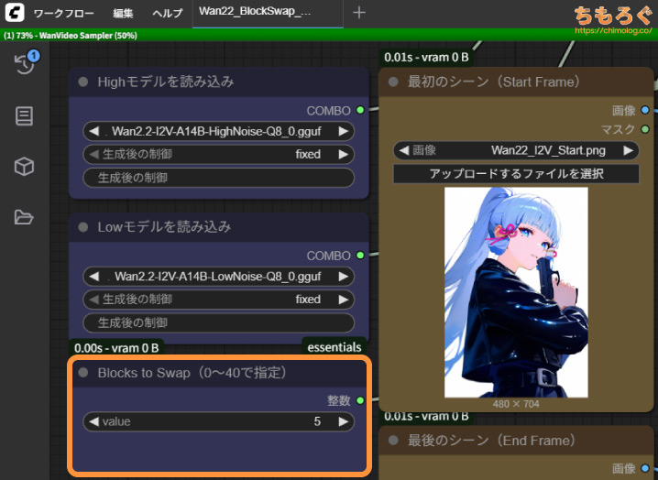Image resolution: width=658 pixels, height=480 pixels.
Task: Click 画像 output socket of Start Frame node
Action: 645,110
